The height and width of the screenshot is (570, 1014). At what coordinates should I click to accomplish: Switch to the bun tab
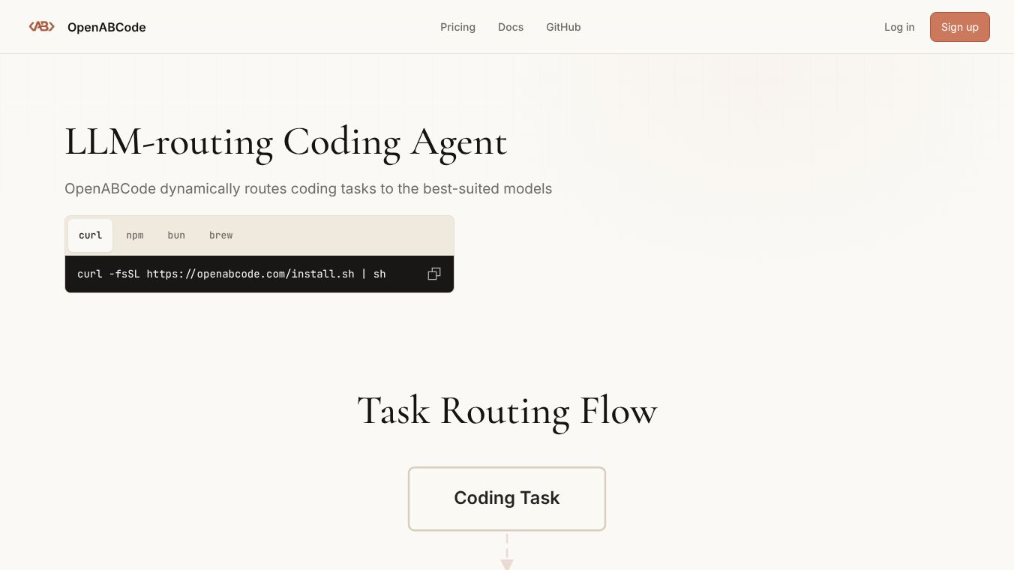click(x=176, y=235)
